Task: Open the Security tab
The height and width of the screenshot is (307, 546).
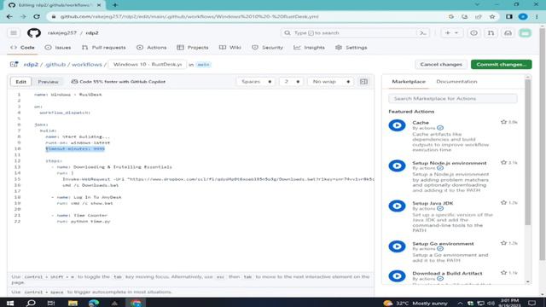Action: [267, 48]
